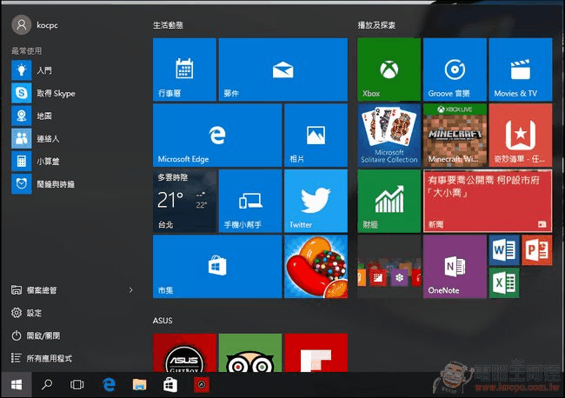Launch the Twitter tile
Image resolution: width=565 pixels, height=398 pixels.
(313, 201)
